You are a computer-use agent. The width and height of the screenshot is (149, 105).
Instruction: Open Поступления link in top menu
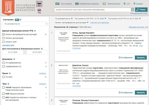coord(66,4)
